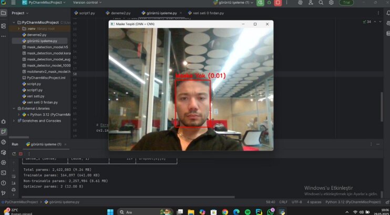
Task: Open Spotify from the Windows taskbar
Action: [x=248, y=212]
